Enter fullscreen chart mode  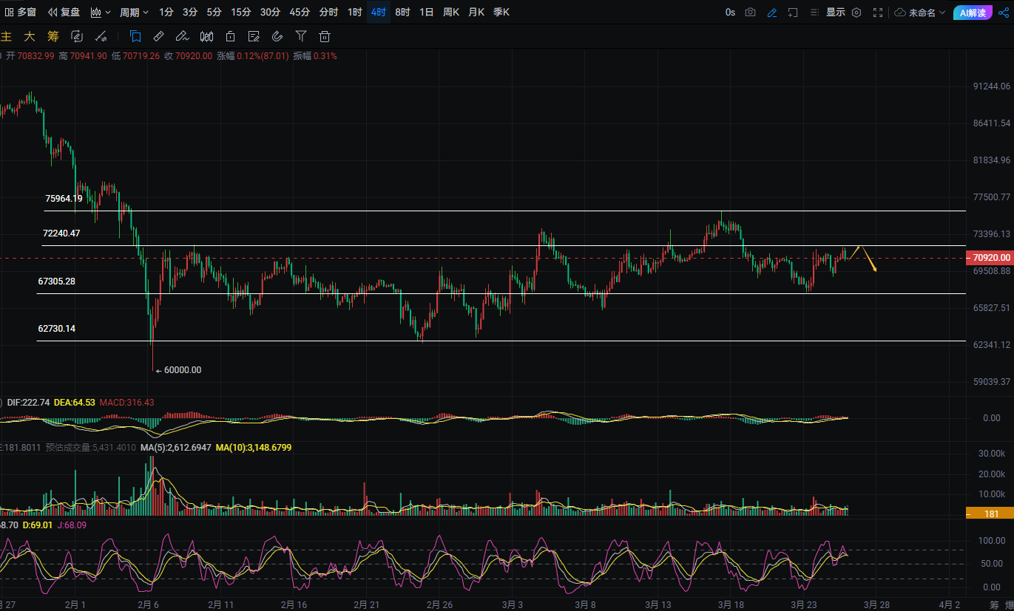[878, 13]
